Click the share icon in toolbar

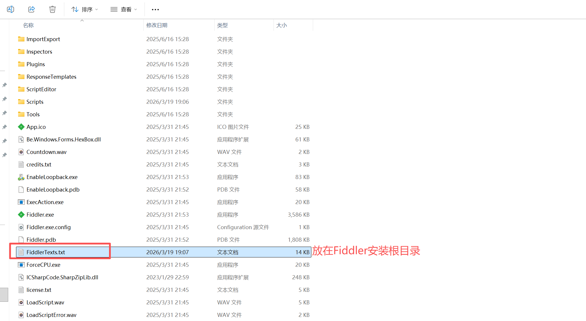[x=31, y=9]
